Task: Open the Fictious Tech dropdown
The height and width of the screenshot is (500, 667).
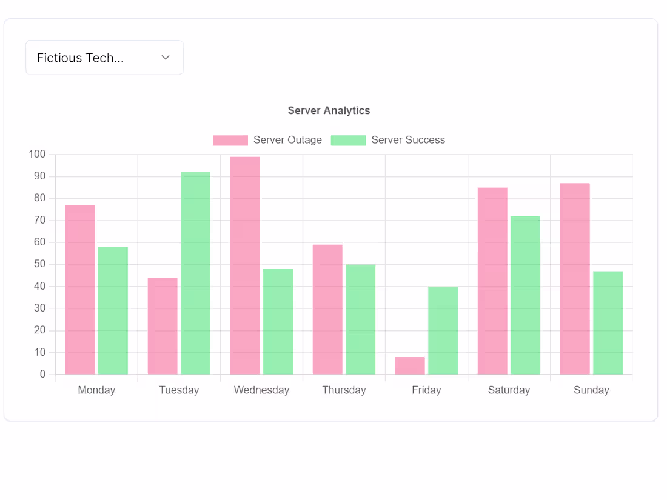Action: click(105, 58)
